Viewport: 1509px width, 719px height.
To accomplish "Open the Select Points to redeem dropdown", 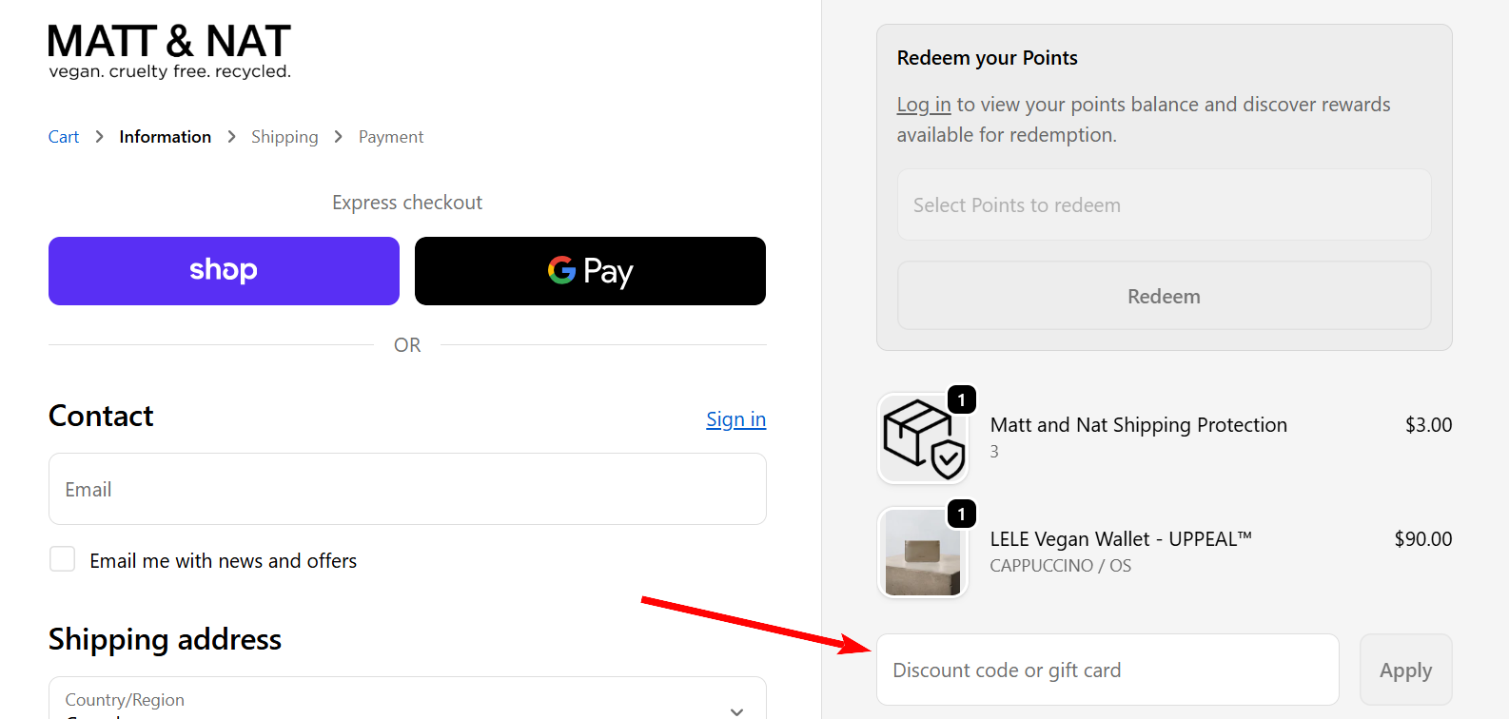I will click(x=1164, y=205).
